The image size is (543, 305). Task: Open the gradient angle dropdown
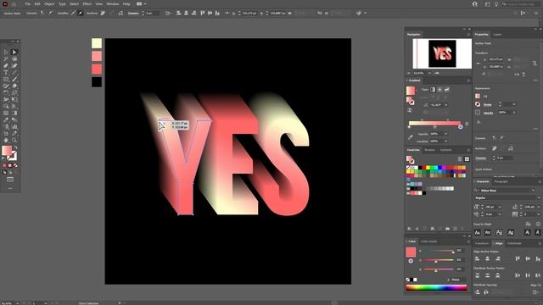(446, 105)
